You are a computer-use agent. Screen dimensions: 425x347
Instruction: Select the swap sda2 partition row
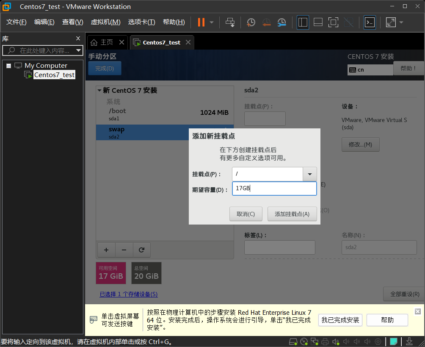143,132
